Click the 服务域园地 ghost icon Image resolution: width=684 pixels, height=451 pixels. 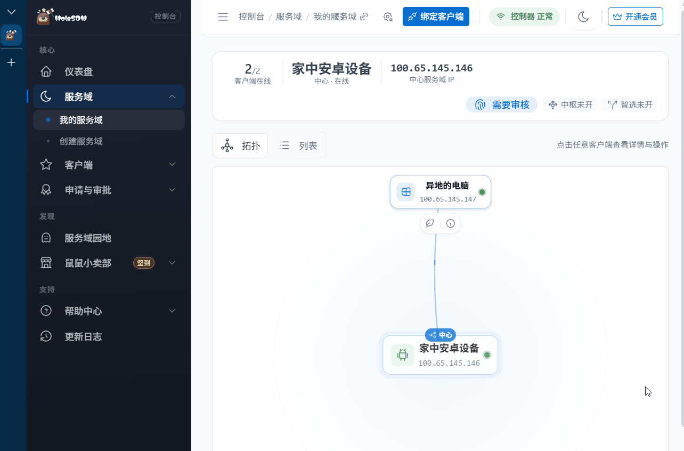coord(46,238)
